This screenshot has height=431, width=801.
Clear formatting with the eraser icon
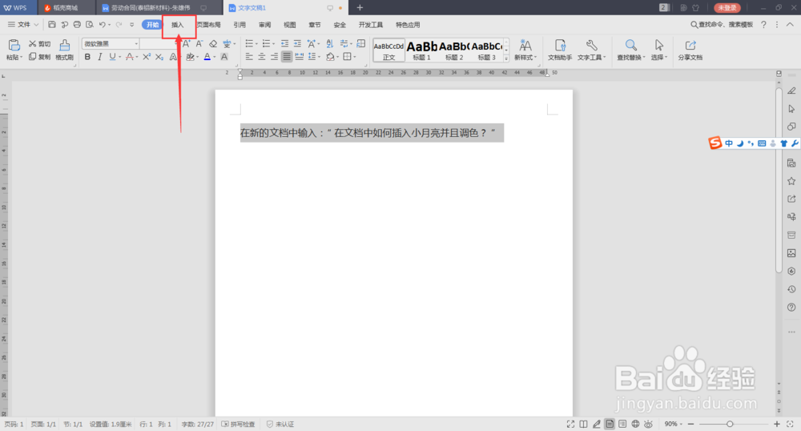click(214, 44)
